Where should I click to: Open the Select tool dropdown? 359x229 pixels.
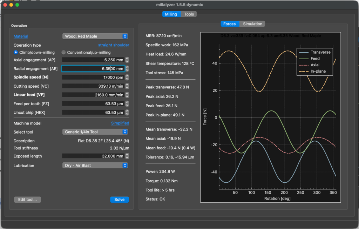tap(95, 132)
